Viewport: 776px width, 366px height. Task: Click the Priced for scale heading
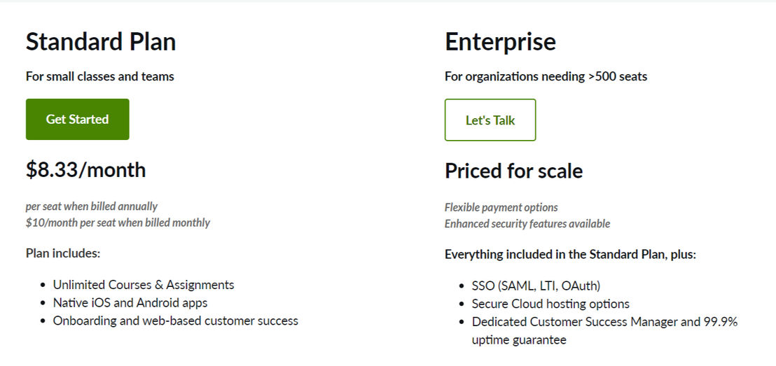click(x=513, y=171)
